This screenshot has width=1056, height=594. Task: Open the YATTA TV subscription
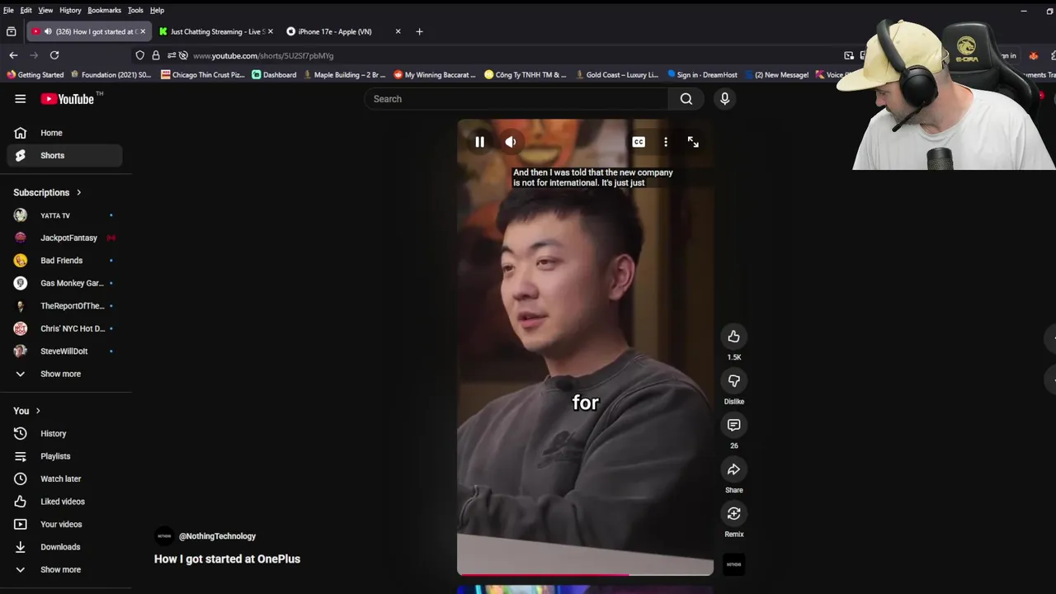coord(64,215)
